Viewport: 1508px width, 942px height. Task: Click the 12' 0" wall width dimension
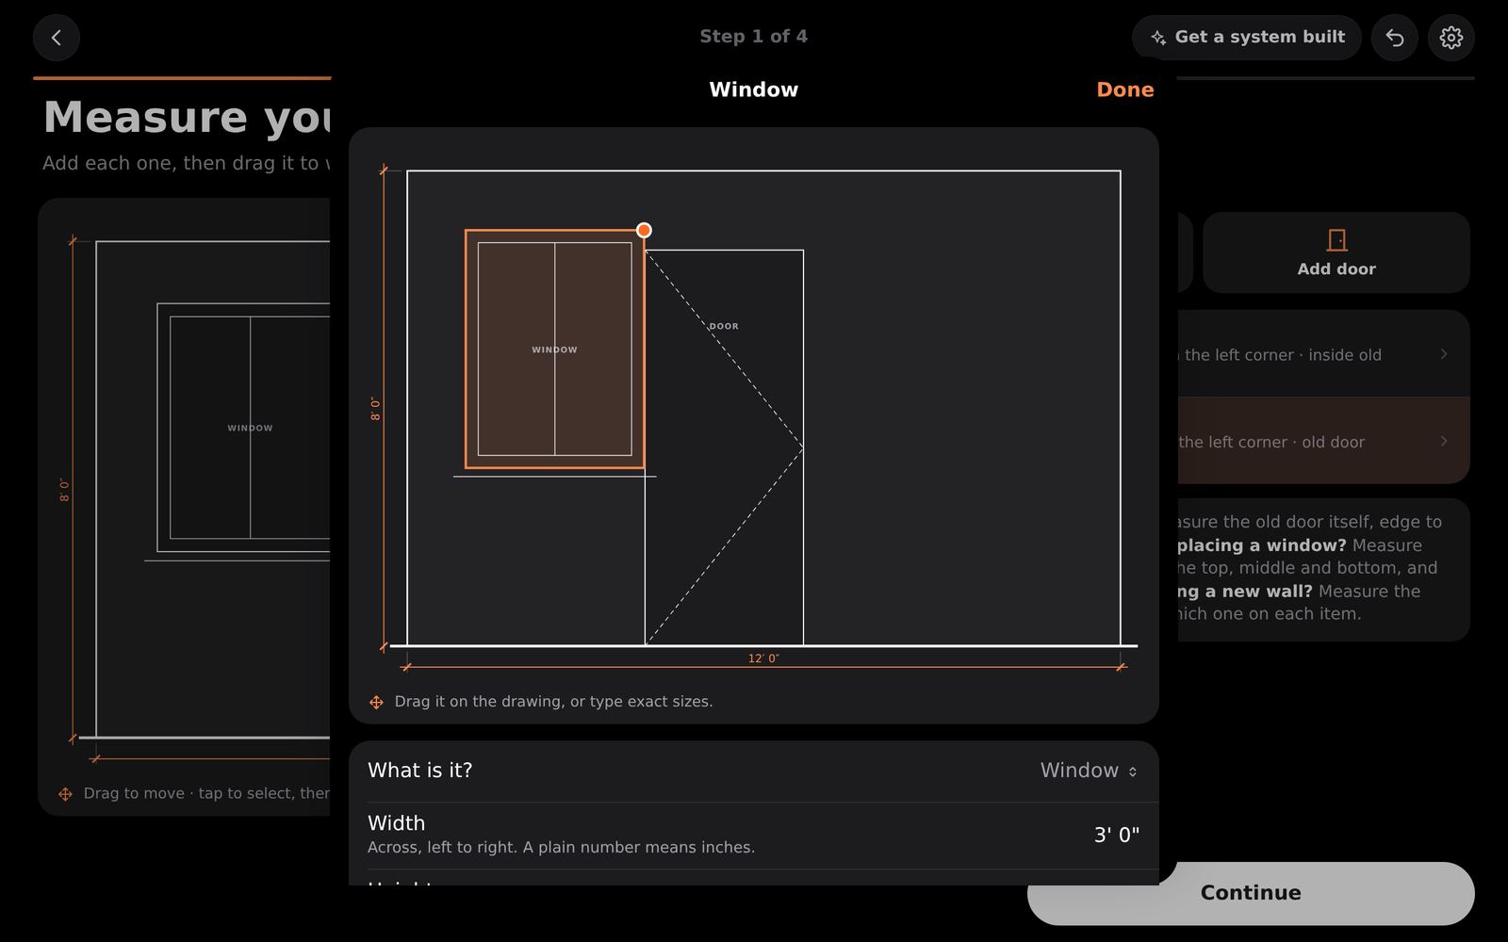763,658
